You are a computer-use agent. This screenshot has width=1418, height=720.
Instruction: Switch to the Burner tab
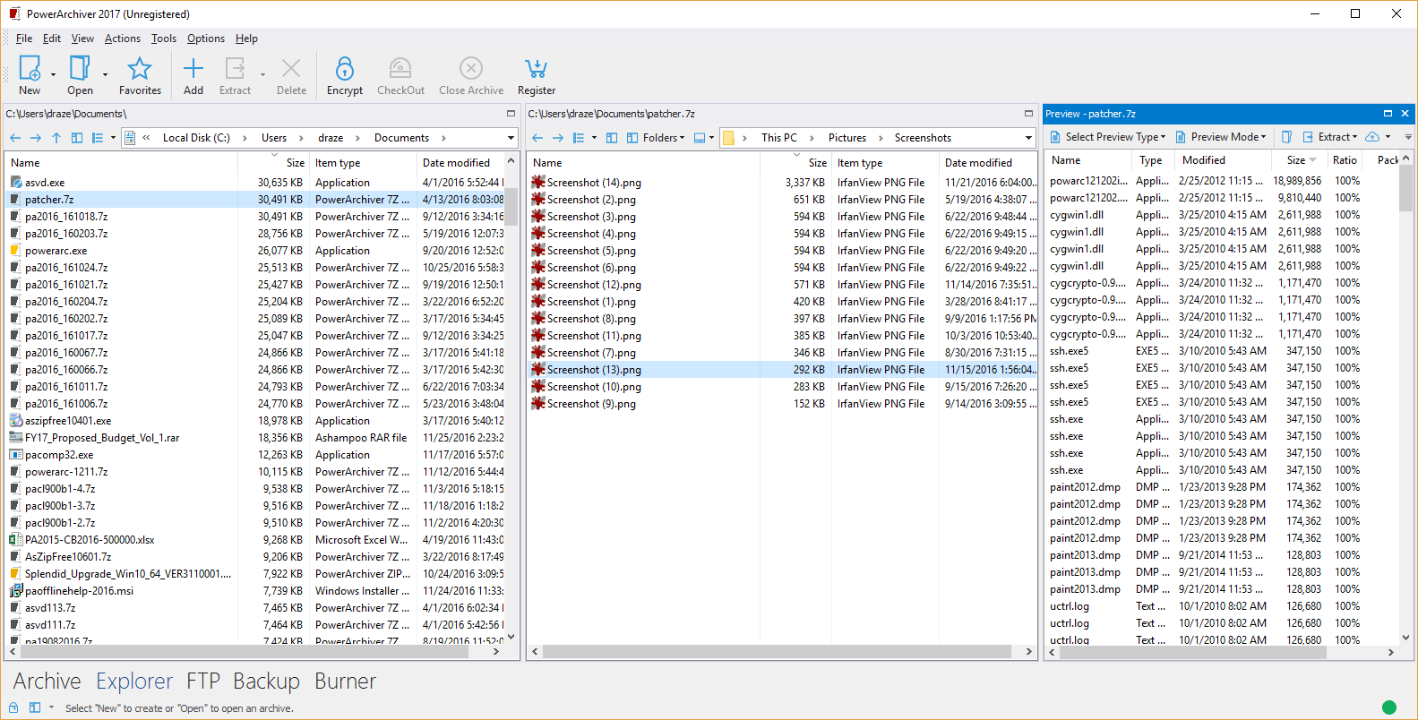[x=345, y=681]
